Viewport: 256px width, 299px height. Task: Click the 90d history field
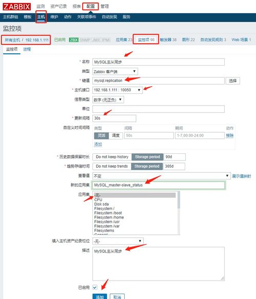[174, 157]
